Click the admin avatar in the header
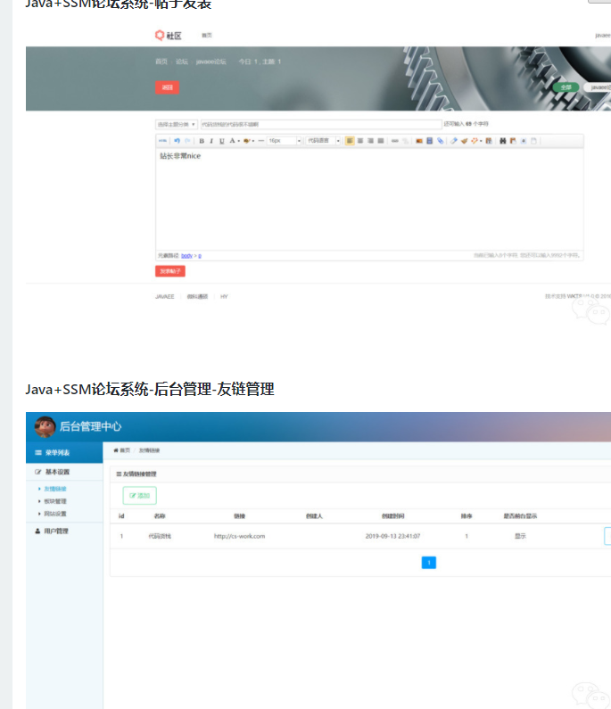The width and height of the screenshot is (611, 709). (45, 426)
